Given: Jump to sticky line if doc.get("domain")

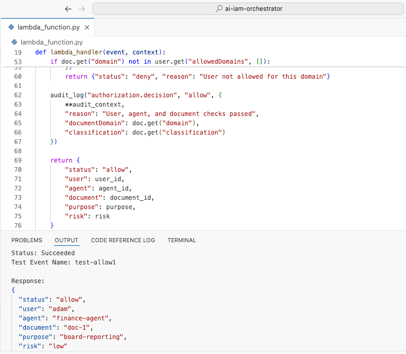Looking at the screenshot, I should [160, 62].
